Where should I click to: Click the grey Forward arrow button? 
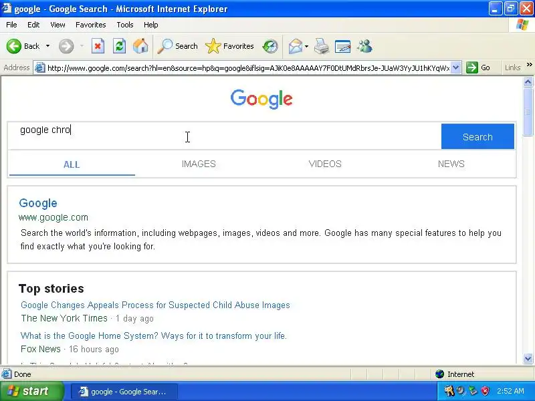66,46
